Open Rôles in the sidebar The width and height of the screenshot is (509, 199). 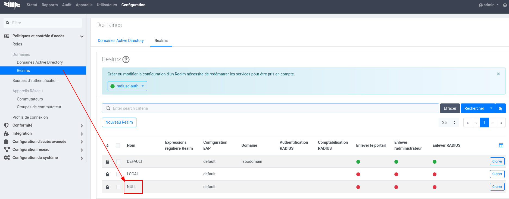tap(17, 44)
